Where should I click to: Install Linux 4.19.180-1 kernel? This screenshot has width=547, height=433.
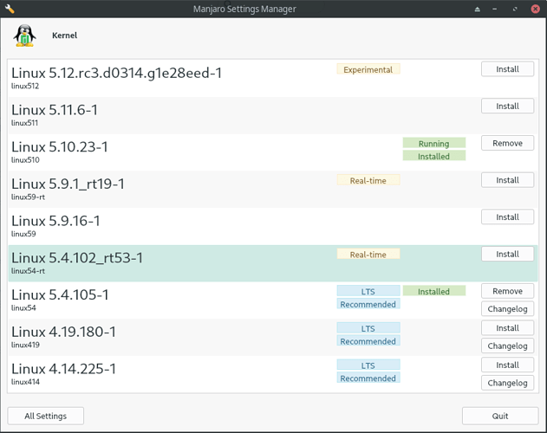click(507, 327)
